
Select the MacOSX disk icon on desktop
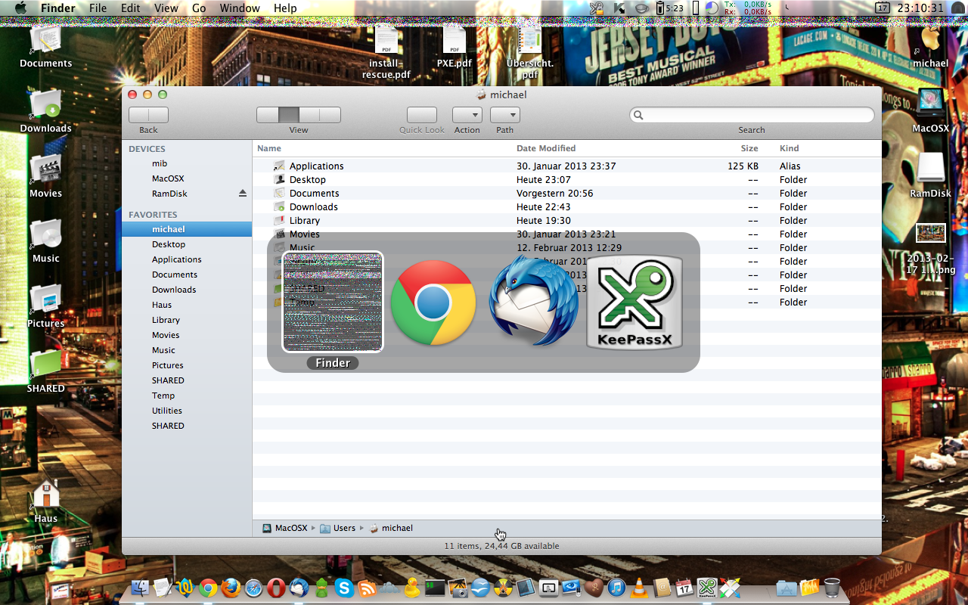point(930,110)
